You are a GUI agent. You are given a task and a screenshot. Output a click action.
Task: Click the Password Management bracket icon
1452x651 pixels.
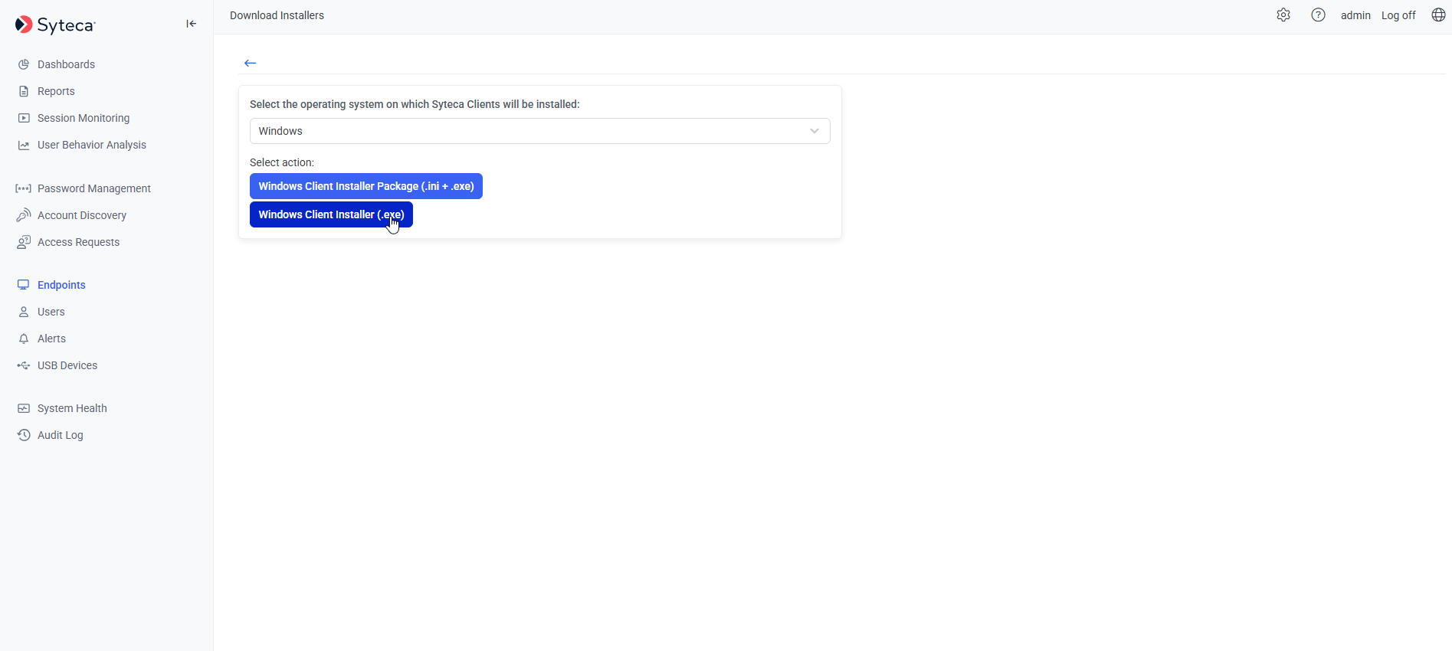(24, 188)
